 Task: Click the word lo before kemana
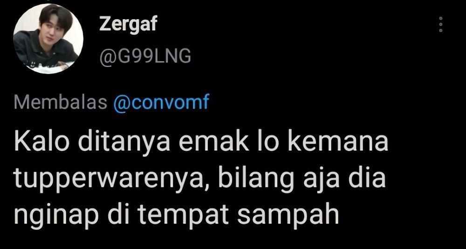point(268,143)
